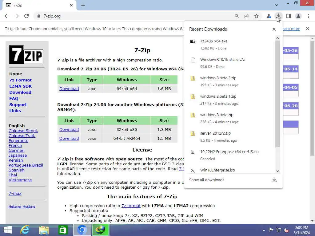Viewport: 315px width, 236px height.
Task: Switch language to Chinese Simpl.
Action: pos(23,131)
